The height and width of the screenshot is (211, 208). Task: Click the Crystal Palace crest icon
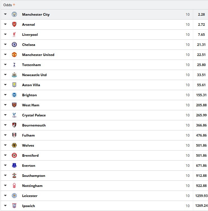[x=14, y=115]
